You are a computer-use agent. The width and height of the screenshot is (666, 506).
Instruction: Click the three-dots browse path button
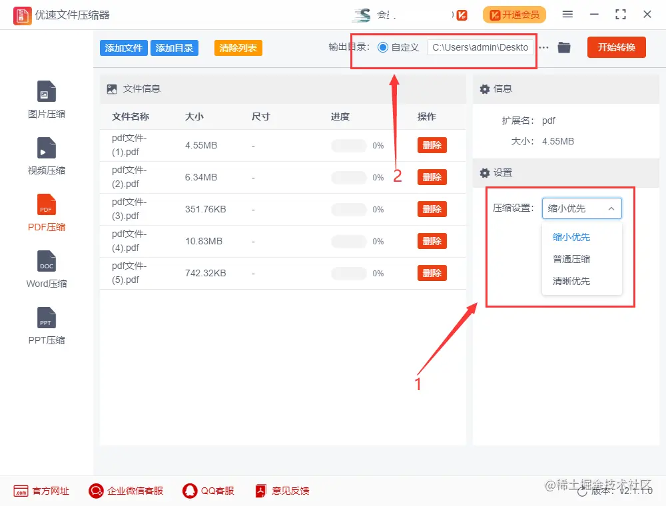click(543, 47)
